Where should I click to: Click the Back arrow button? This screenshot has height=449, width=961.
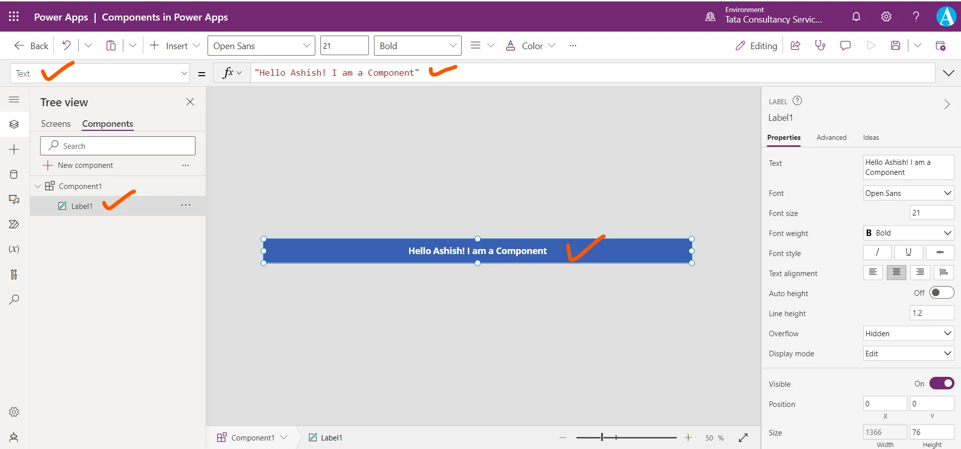[x=31, y=46]
